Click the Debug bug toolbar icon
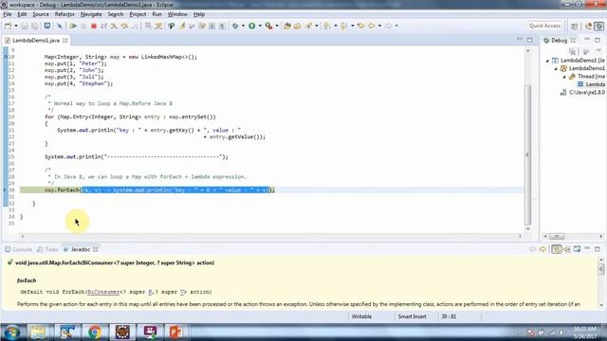 point(235,26)
